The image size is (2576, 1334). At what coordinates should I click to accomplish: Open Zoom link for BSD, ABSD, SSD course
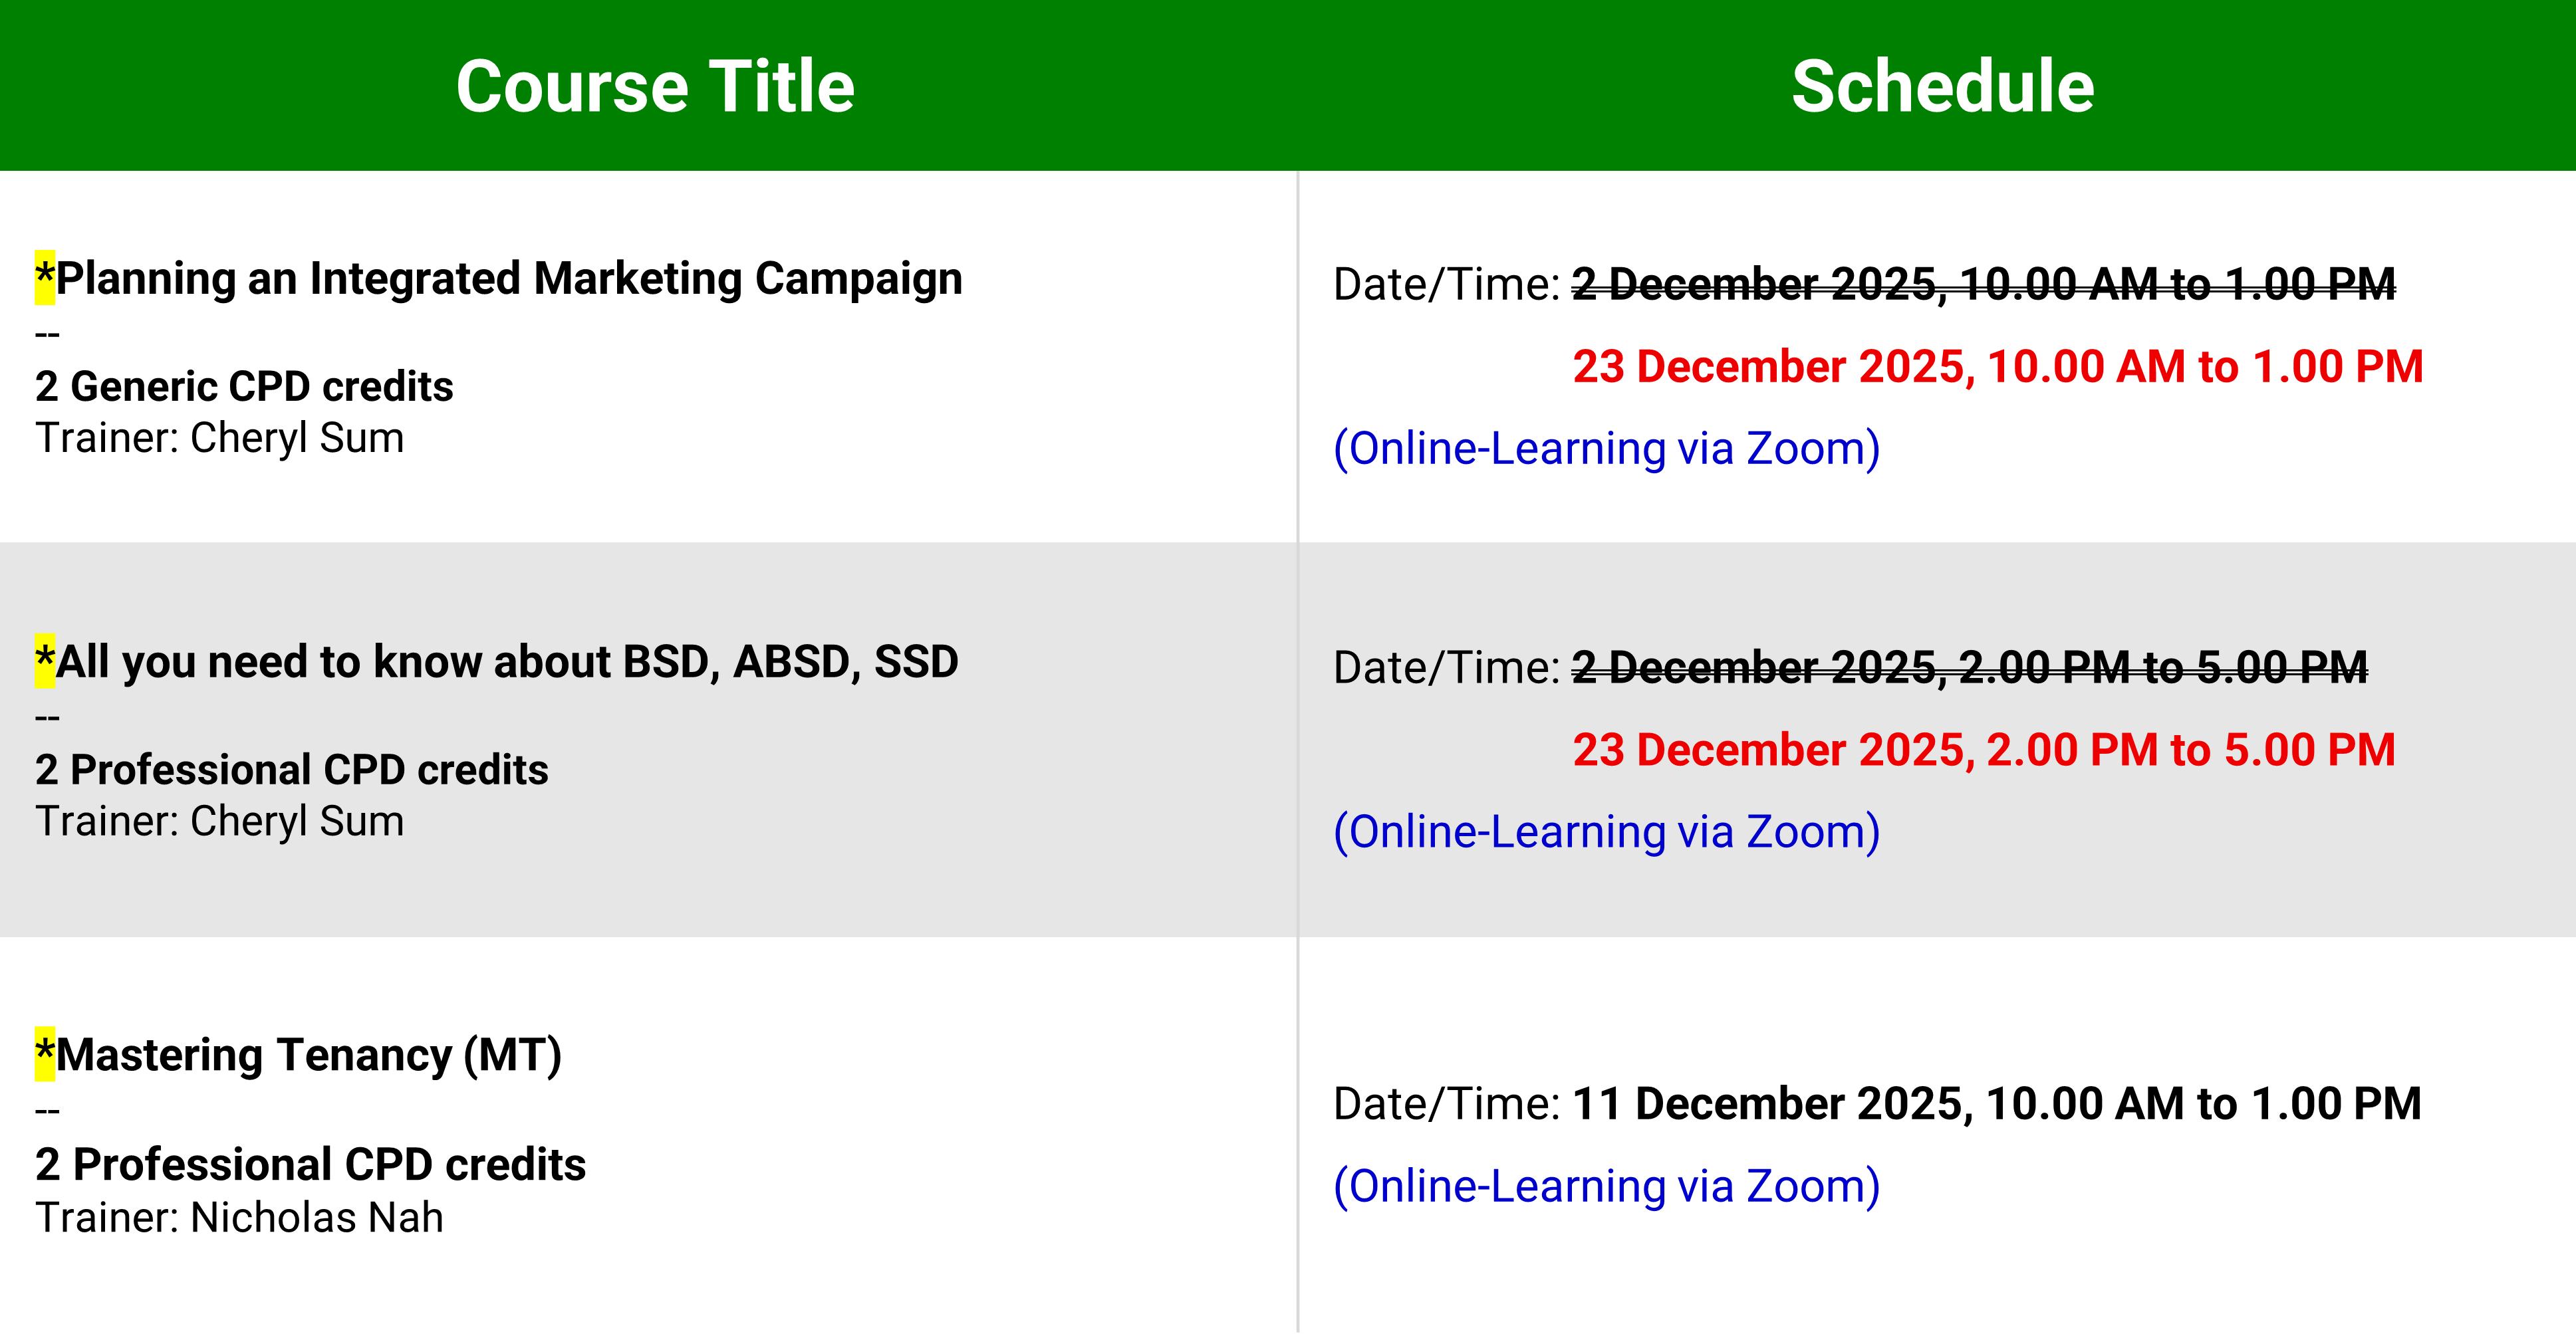pos(1606,832)
